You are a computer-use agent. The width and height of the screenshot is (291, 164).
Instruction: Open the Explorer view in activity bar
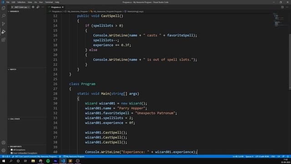[4, 8]
